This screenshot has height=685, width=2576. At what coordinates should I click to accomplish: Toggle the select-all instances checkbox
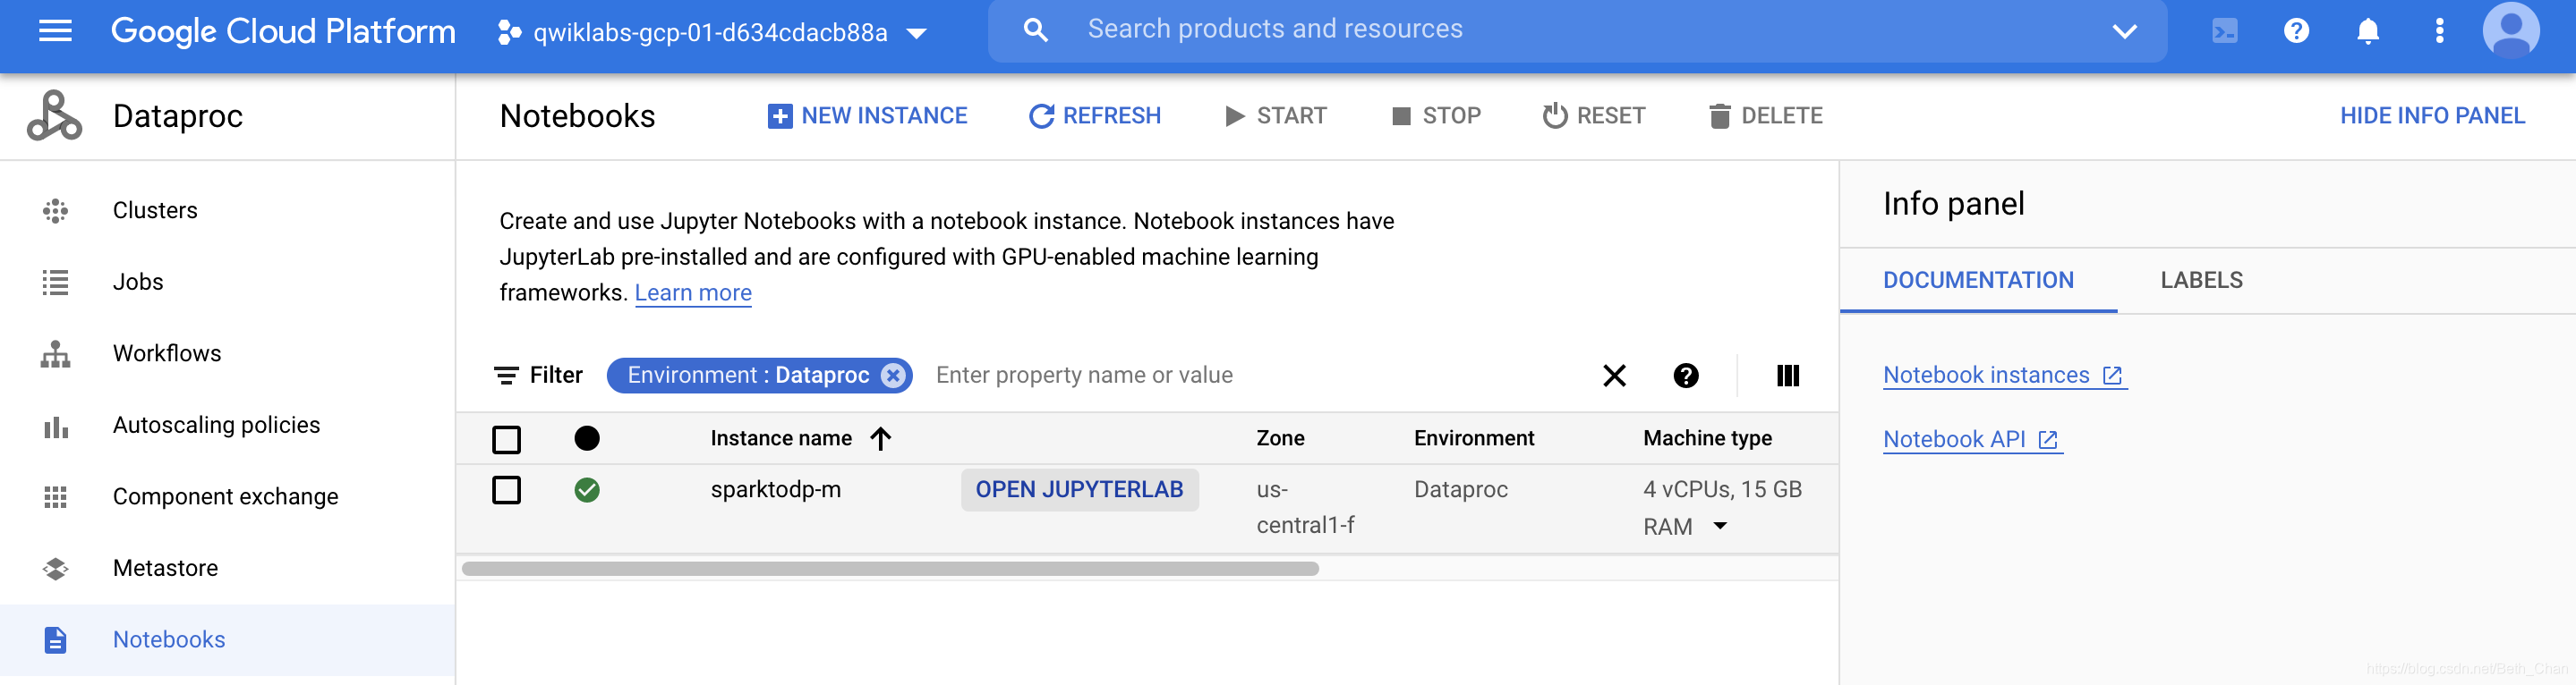tap(507, 439)
